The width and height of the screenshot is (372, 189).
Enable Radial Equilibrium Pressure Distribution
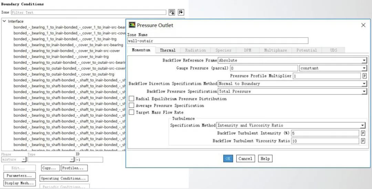pyautogui.click(x=132, y=99)
